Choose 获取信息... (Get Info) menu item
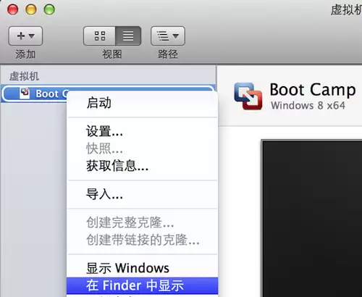This screenshot has width=362, height=297. [x=143, y=166]
